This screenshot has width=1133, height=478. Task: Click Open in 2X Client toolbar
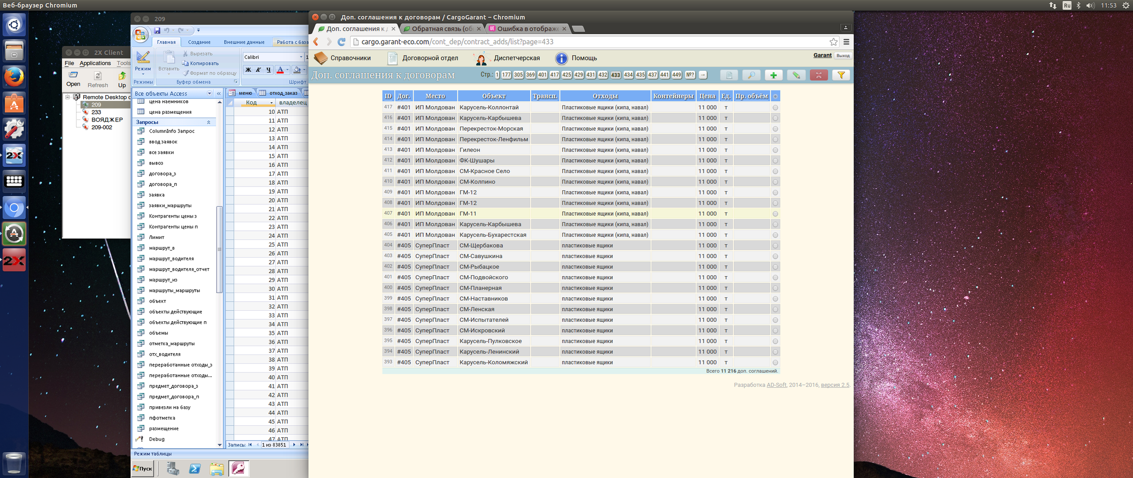73,79
